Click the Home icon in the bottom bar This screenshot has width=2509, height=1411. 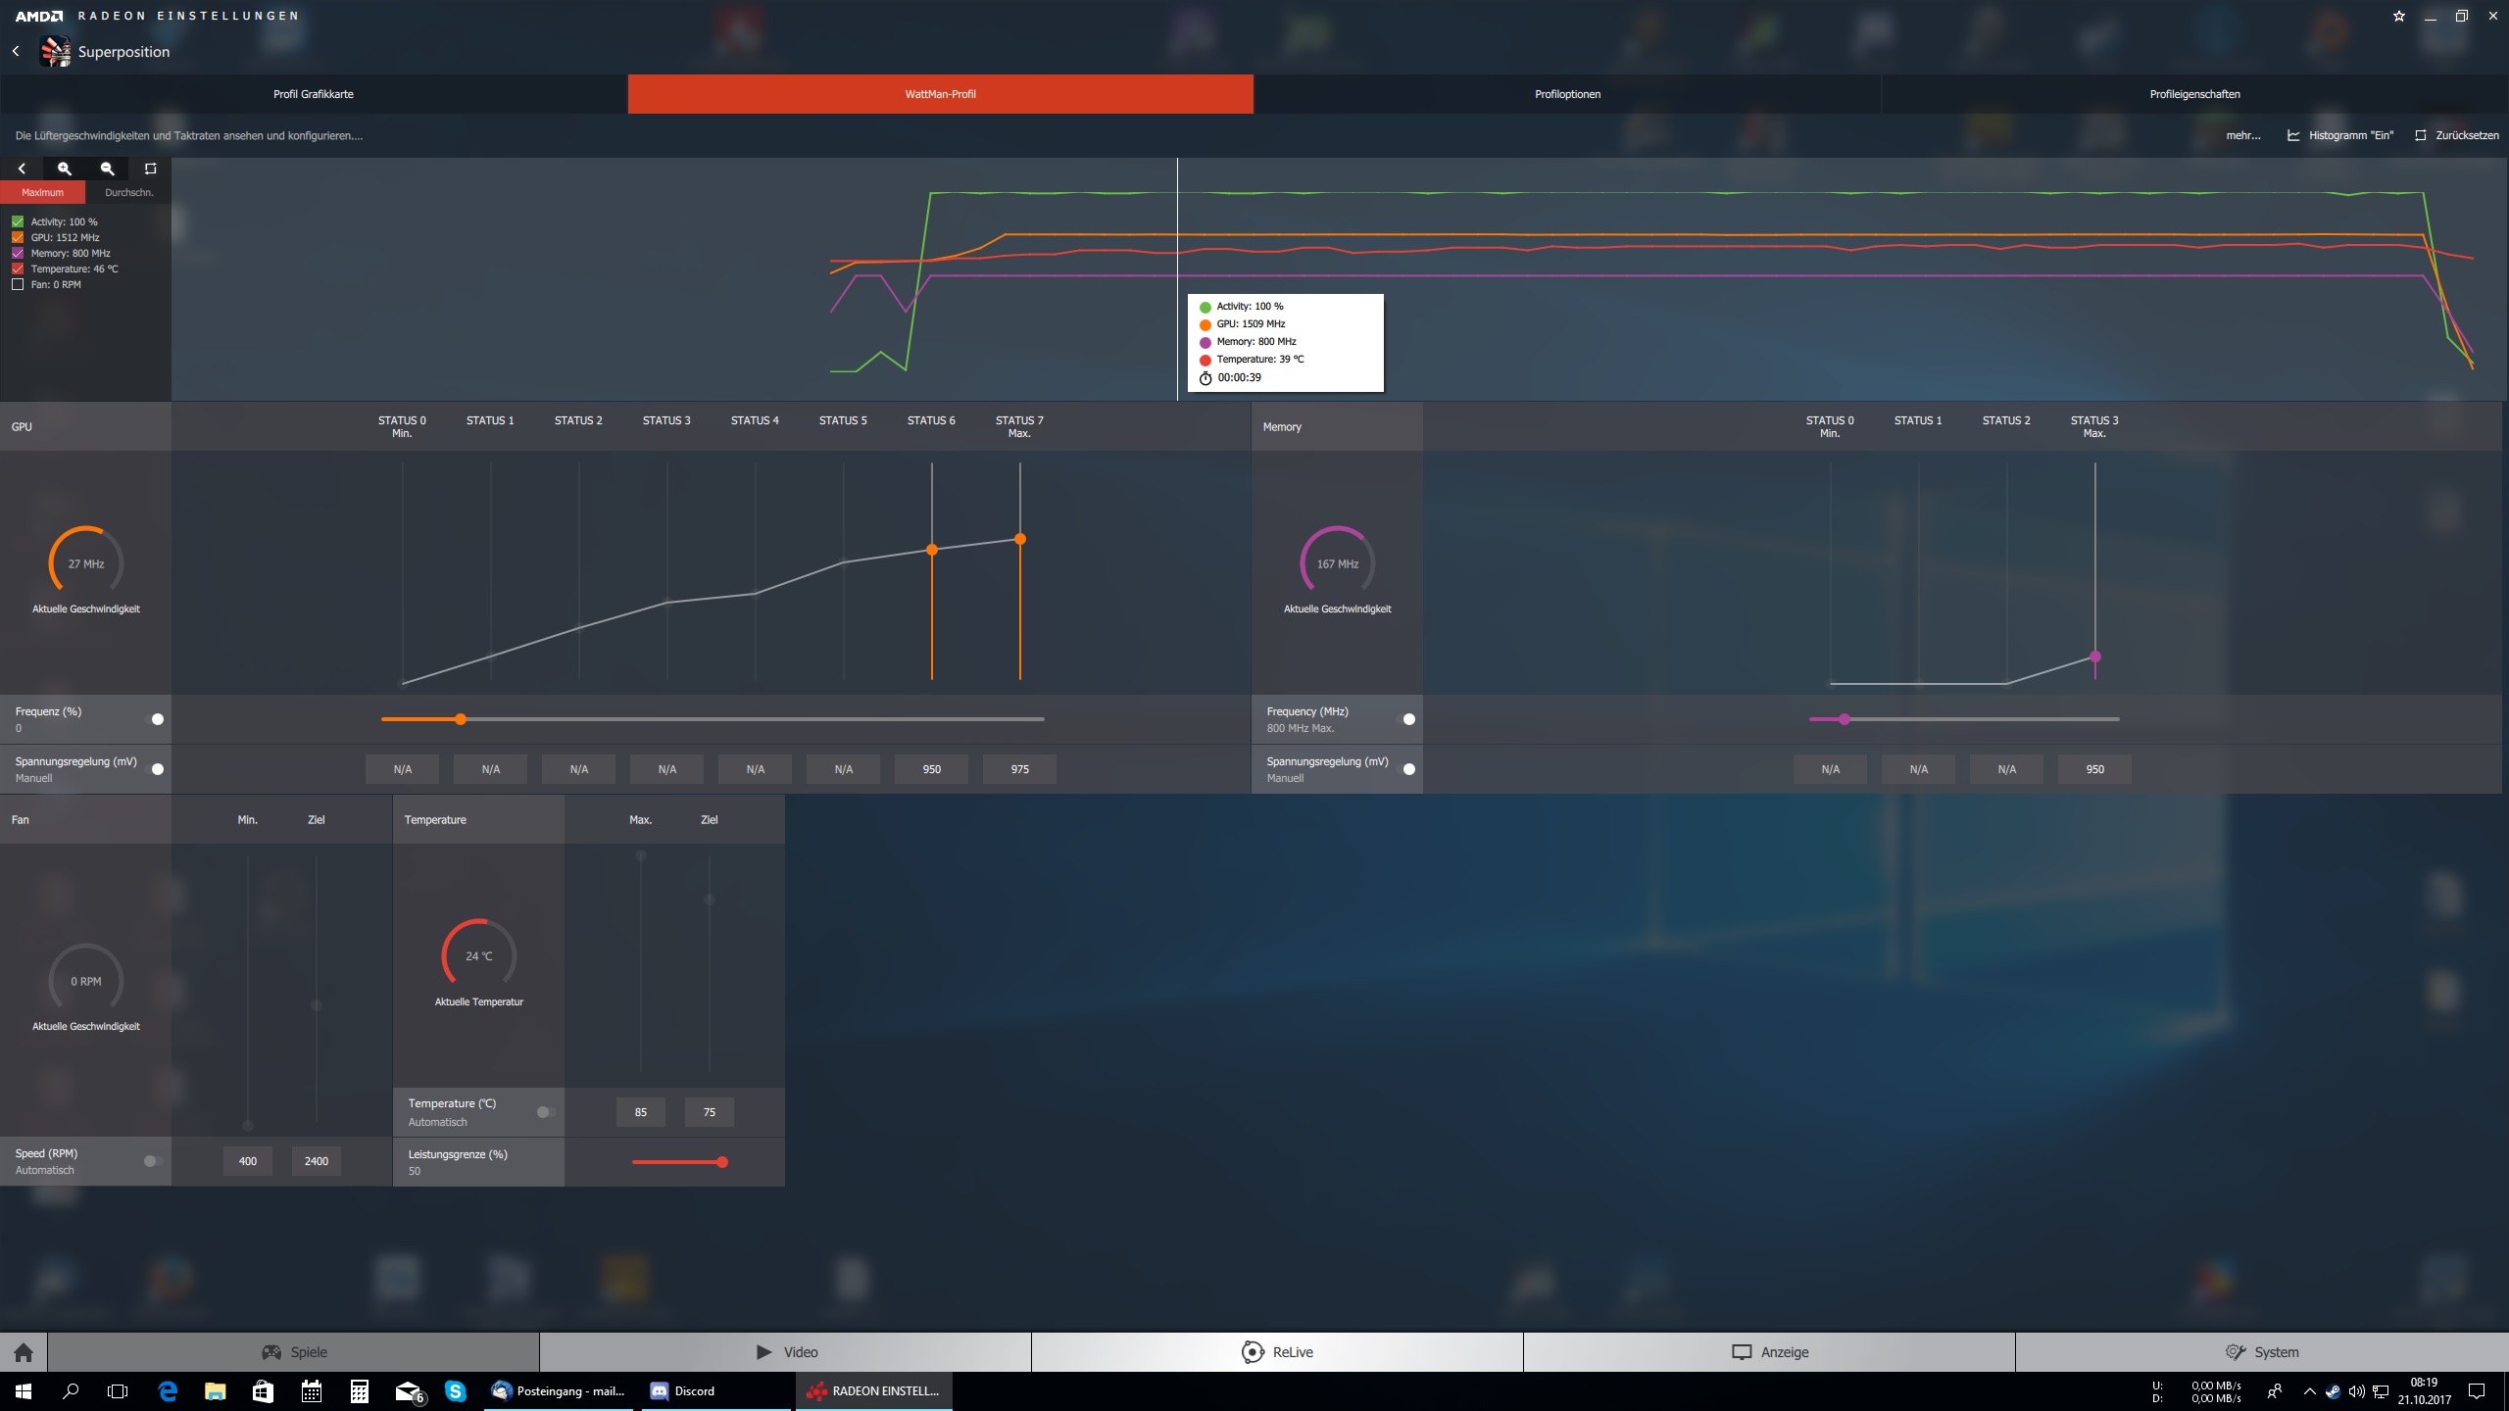tap(24, 1352)
